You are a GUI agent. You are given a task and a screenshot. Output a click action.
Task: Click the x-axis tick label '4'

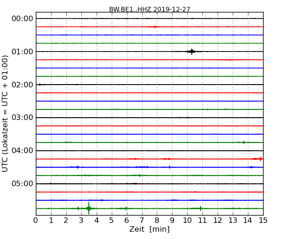[97, 221]
